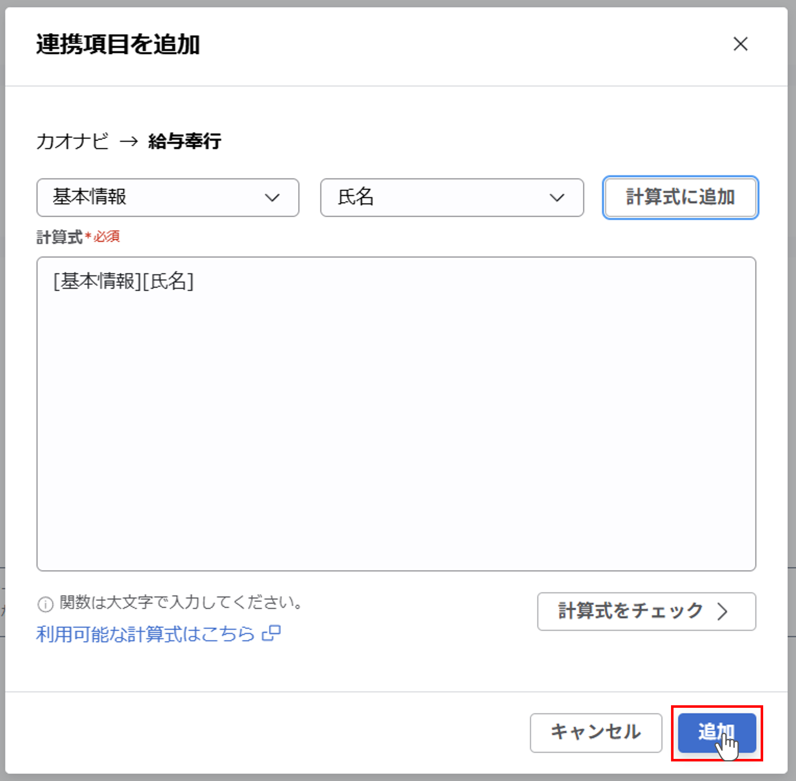Click the external link icon beside 利用可能な計算式はこちら
796x781 pixels.
tap(272, 633)
